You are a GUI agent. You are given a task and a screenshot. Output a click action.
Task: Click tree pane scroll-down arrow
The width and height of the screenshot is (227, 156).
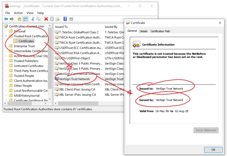(50, 99)
